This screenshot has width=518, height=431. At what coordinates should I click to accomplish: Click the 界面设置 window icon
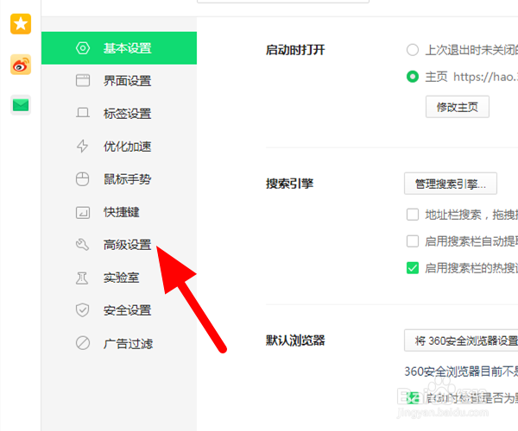click(83, 81)
